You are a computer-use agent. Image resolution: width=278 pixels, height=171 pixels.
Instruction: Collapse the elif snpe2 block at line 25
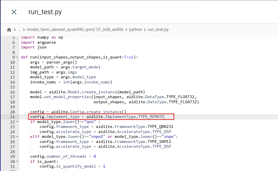[x=17, y=137]
